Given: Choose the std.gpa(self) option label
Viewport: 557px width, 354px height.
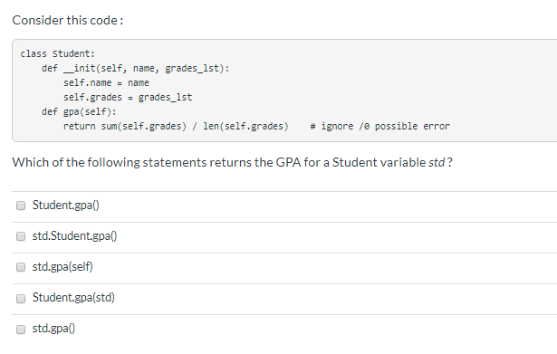Looking at the screenshot, I should pos(62,267).
